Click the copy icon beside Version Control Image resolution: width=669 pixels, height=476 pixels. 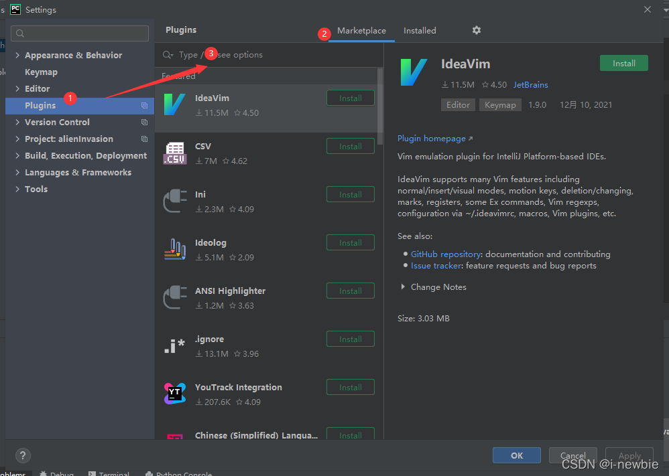[144, 123]
